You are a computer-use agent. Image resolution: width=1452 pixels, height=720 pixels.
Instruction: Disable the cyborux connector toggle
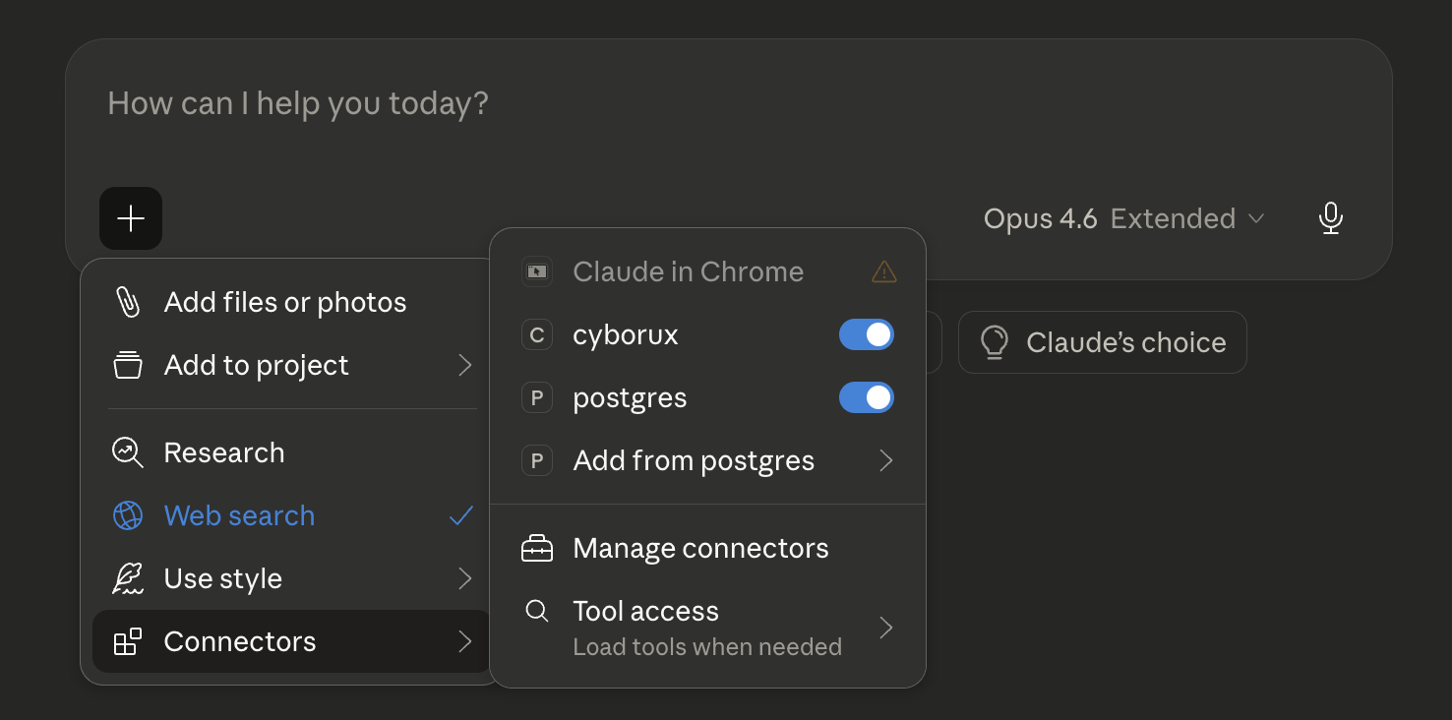point(867,334)
